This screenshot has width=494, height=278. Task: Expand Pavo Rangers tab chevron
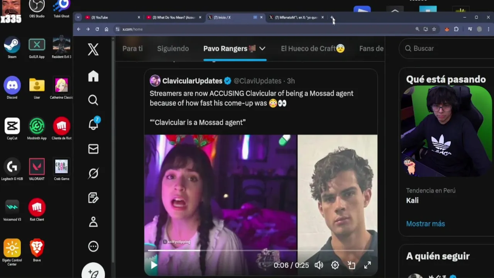tap(262, 49)
